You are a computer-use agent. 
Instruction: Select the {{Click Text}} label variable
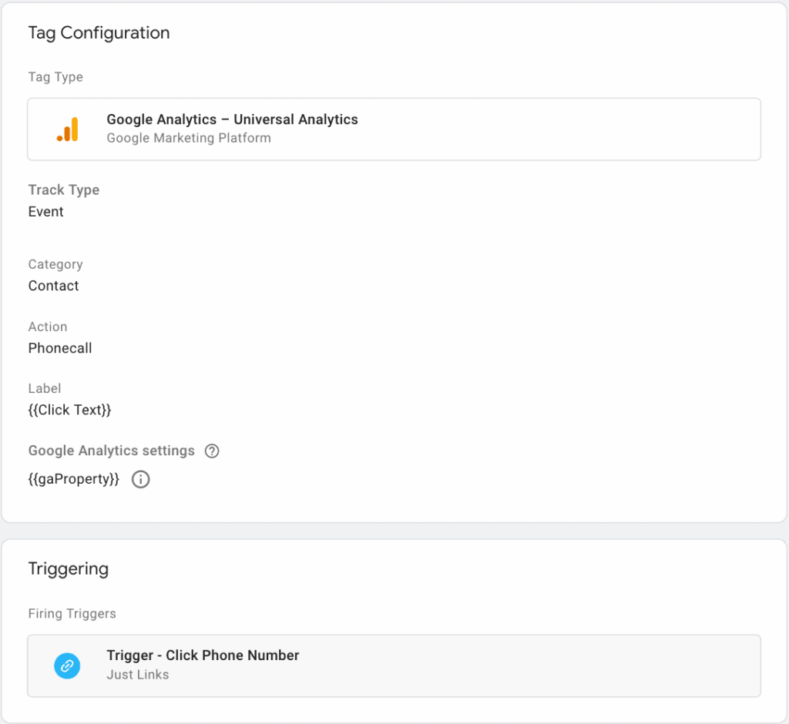[69, 410]
